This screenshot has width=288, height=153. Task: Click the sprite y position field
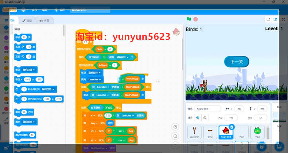tap(262, 109)
